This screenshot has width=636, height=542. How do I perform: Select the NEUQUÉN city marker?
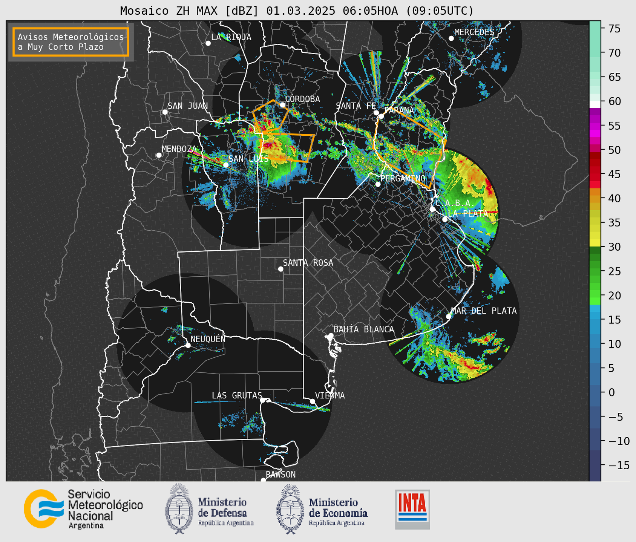(188, 345)
